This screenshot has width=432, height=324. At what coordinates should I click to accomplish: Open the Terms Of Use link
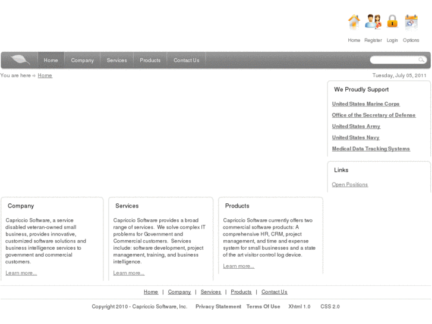point(263,307)
